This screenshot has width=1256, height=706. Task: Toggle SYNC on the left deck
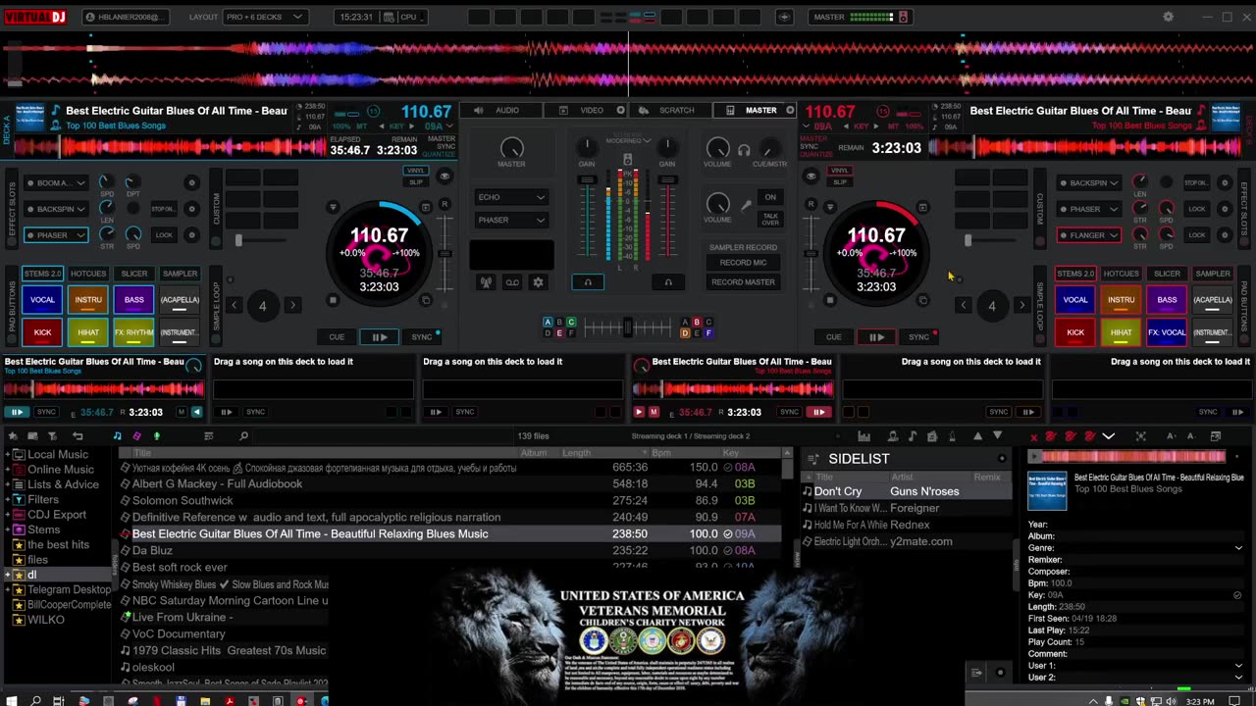422,337
